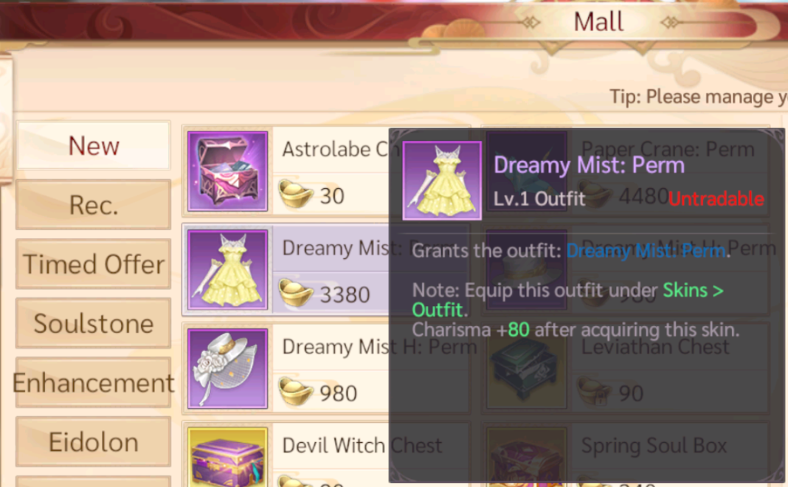Viewport: 788px width, 487px height.
Task: Click the gold ingot next to 30
Action: tap(295, 195)
